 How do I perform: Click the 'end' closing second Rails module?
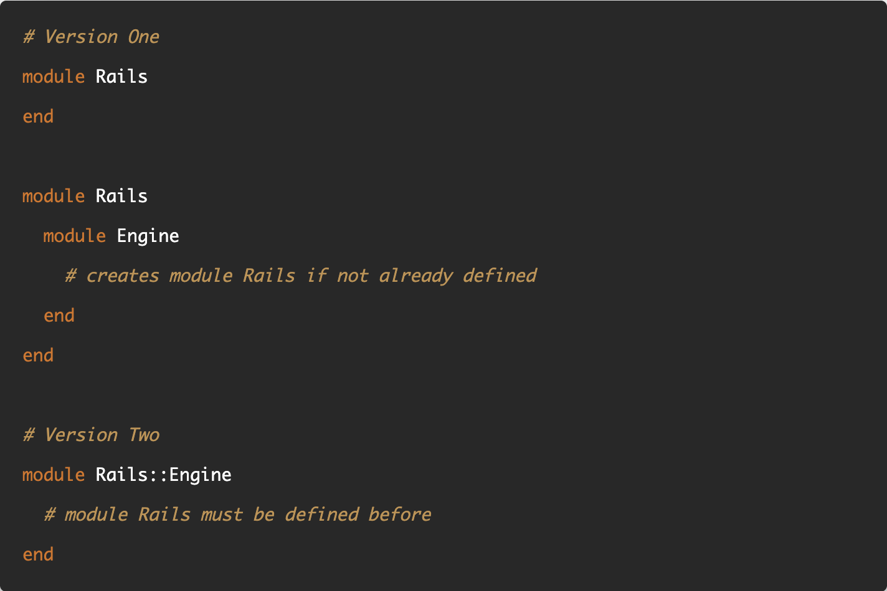(x=38, y=355)
